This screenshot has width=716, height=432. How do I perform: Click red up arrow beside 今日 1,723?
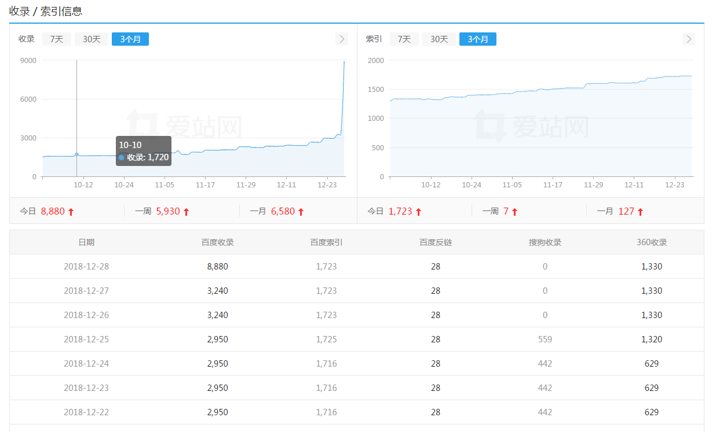418,212
